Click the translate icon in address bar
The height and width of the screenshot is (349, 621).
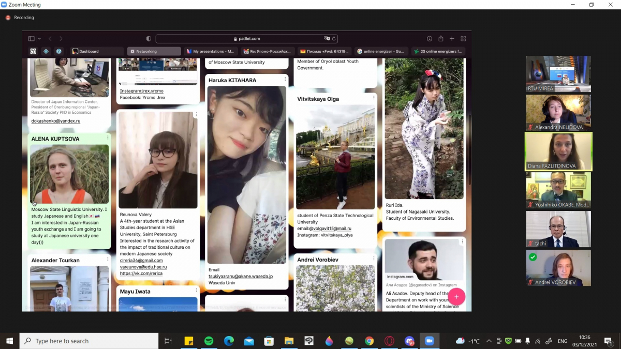[x=327, y=39]
